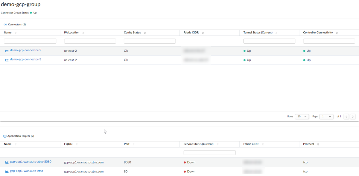Go to the previous page arrow
Screen dimensions: 359x176
click(x=346, y=117)
